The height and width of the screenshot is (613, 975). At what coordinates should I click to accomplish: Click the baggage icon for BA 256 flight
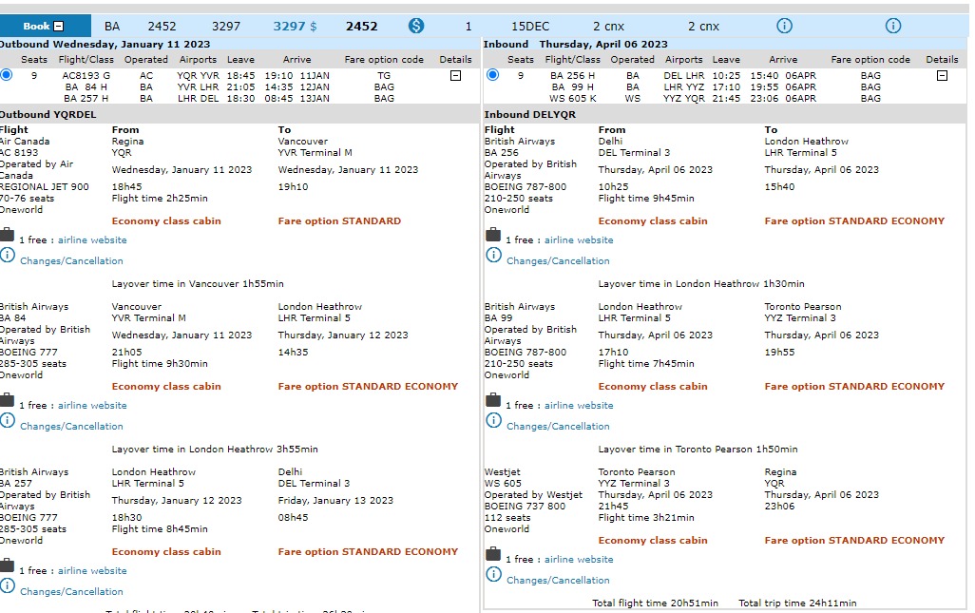click(493, 236)
